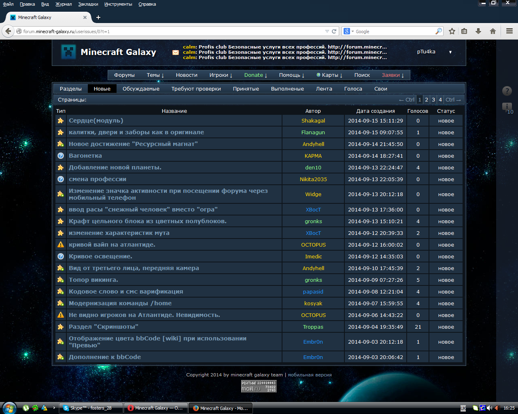This screenshot has height=414, width=518.
Task: Click the Mail.ru rating counter banner
Action: tap(259, 386)
